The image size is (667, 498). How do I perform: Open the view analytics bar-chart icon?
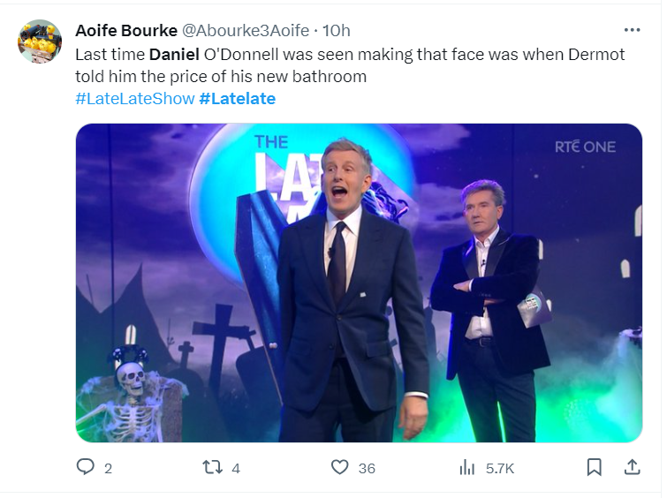pyautogui.click(x=467, y=467)
